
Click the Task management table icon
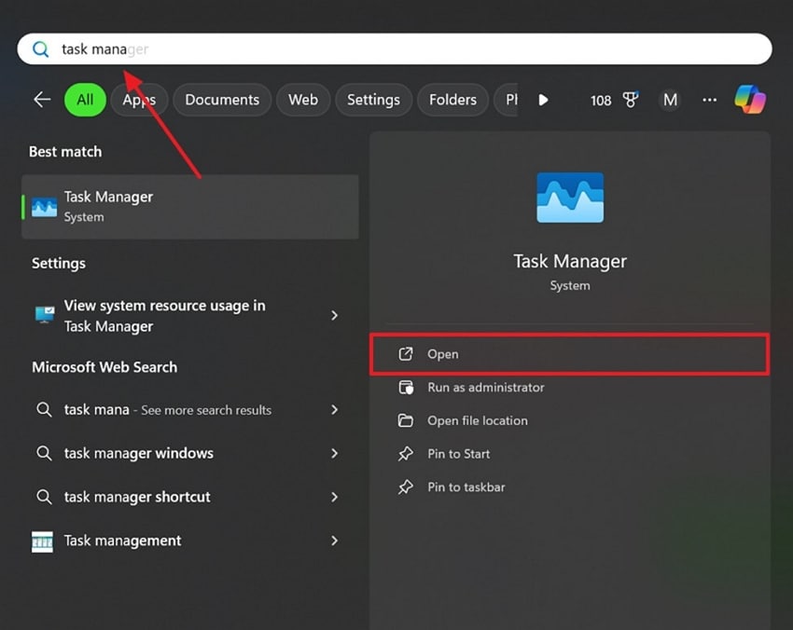[43, 541]
